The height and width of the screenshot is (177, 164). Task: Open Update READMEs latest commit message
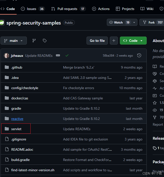39,56
